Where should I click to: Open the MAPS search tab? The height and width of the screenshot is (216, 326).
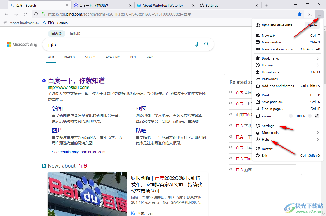150,57
